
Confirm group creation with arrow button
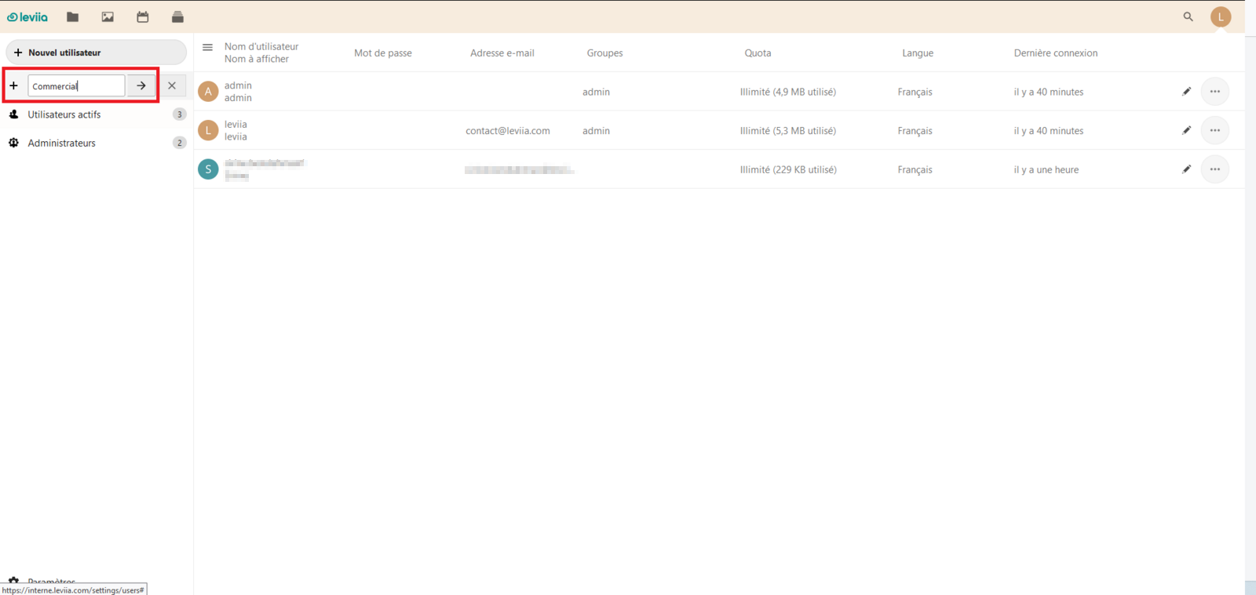(x=141, y=85)
